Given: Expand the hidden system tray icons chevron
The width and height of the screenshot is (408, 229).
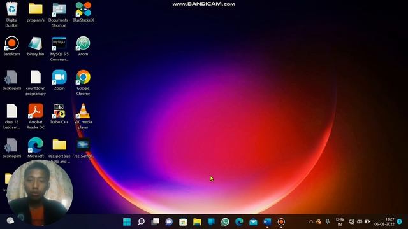Looking at the screenshot, I should click(311, 221).
